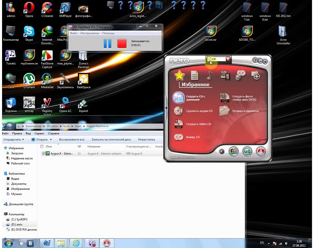Toggle select-all checkbox in Имя column header

[42, 146]
